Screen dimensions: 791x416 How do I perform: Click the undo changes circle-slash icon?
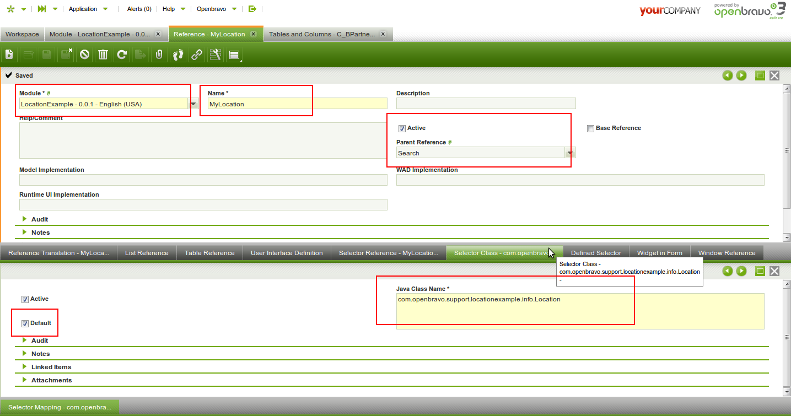pyautogui.click(x=84, y=55)
